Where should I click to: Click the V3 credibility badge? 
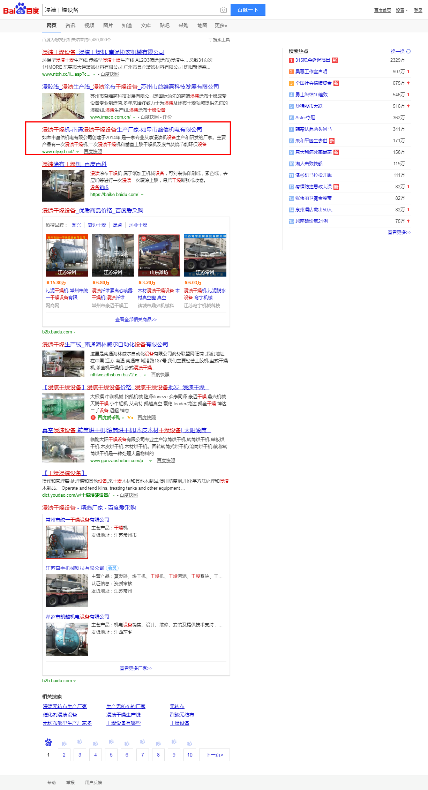pyautogui.click(x=130, y=417)
